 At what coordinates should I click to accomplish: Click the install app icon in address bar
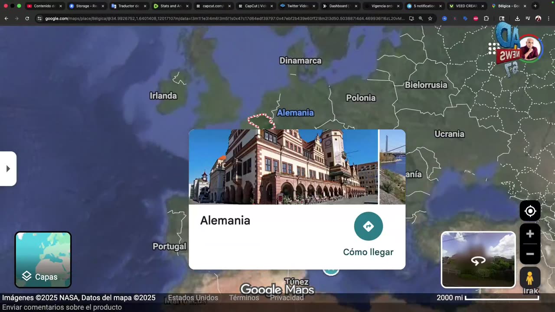click(x=411, y=19)
